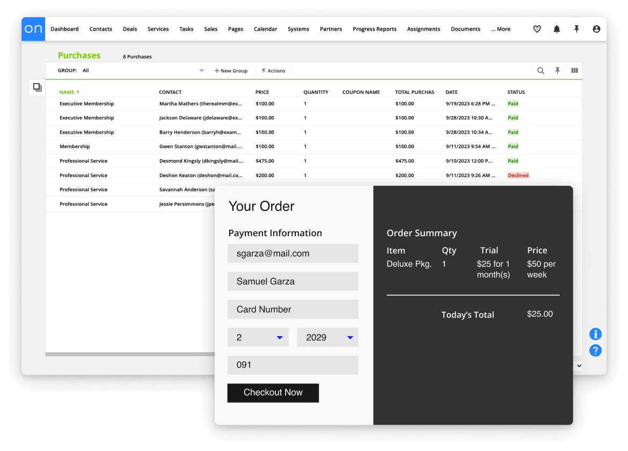Image resolution: width=628 pixels, height=451 pixels.
Task: Open the column options icon next to the pin
Action: point(574,70)
